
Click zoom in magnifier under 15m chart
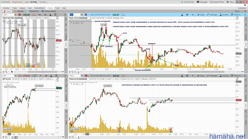tap(6, 72)
